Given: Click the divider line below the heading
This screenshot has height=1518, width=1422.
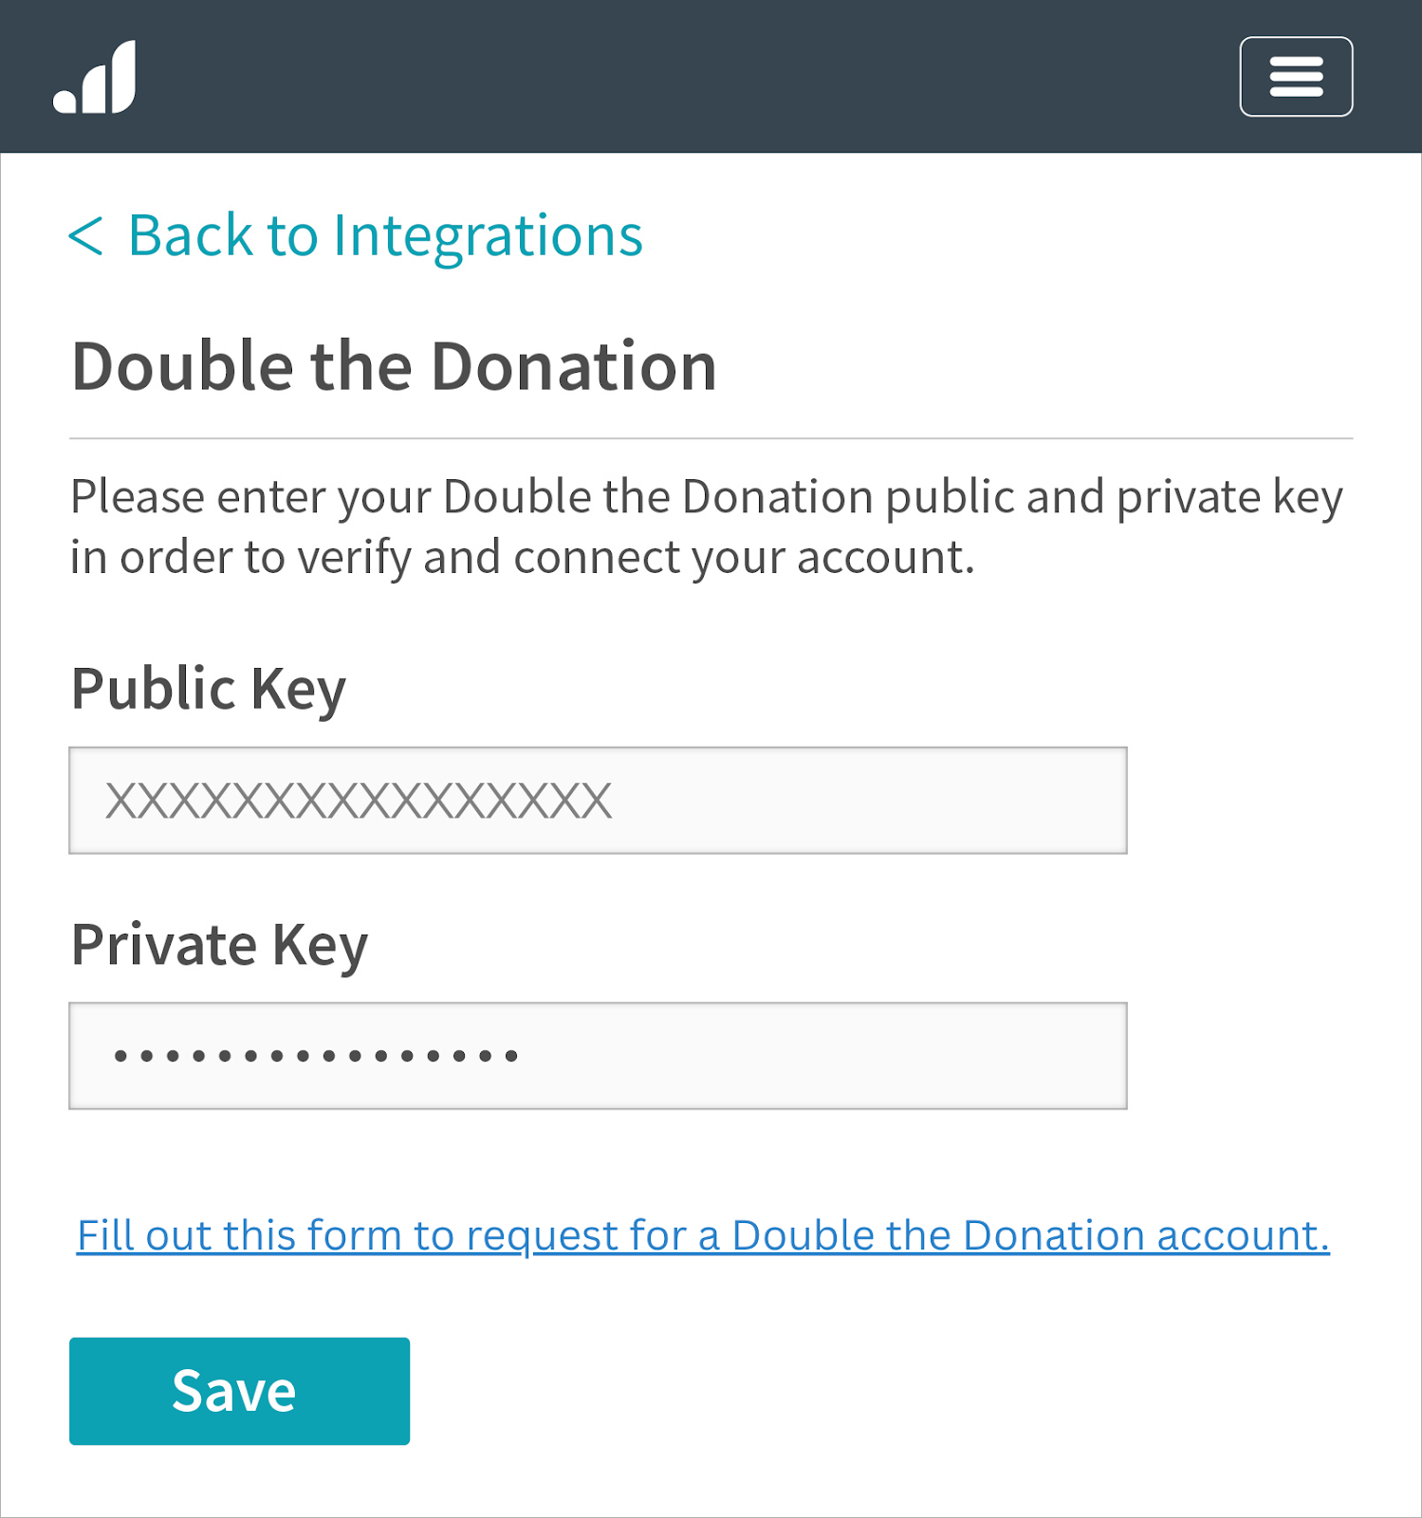Looking at the screenshot, I should pyautogui.click(x=711, y=438).
